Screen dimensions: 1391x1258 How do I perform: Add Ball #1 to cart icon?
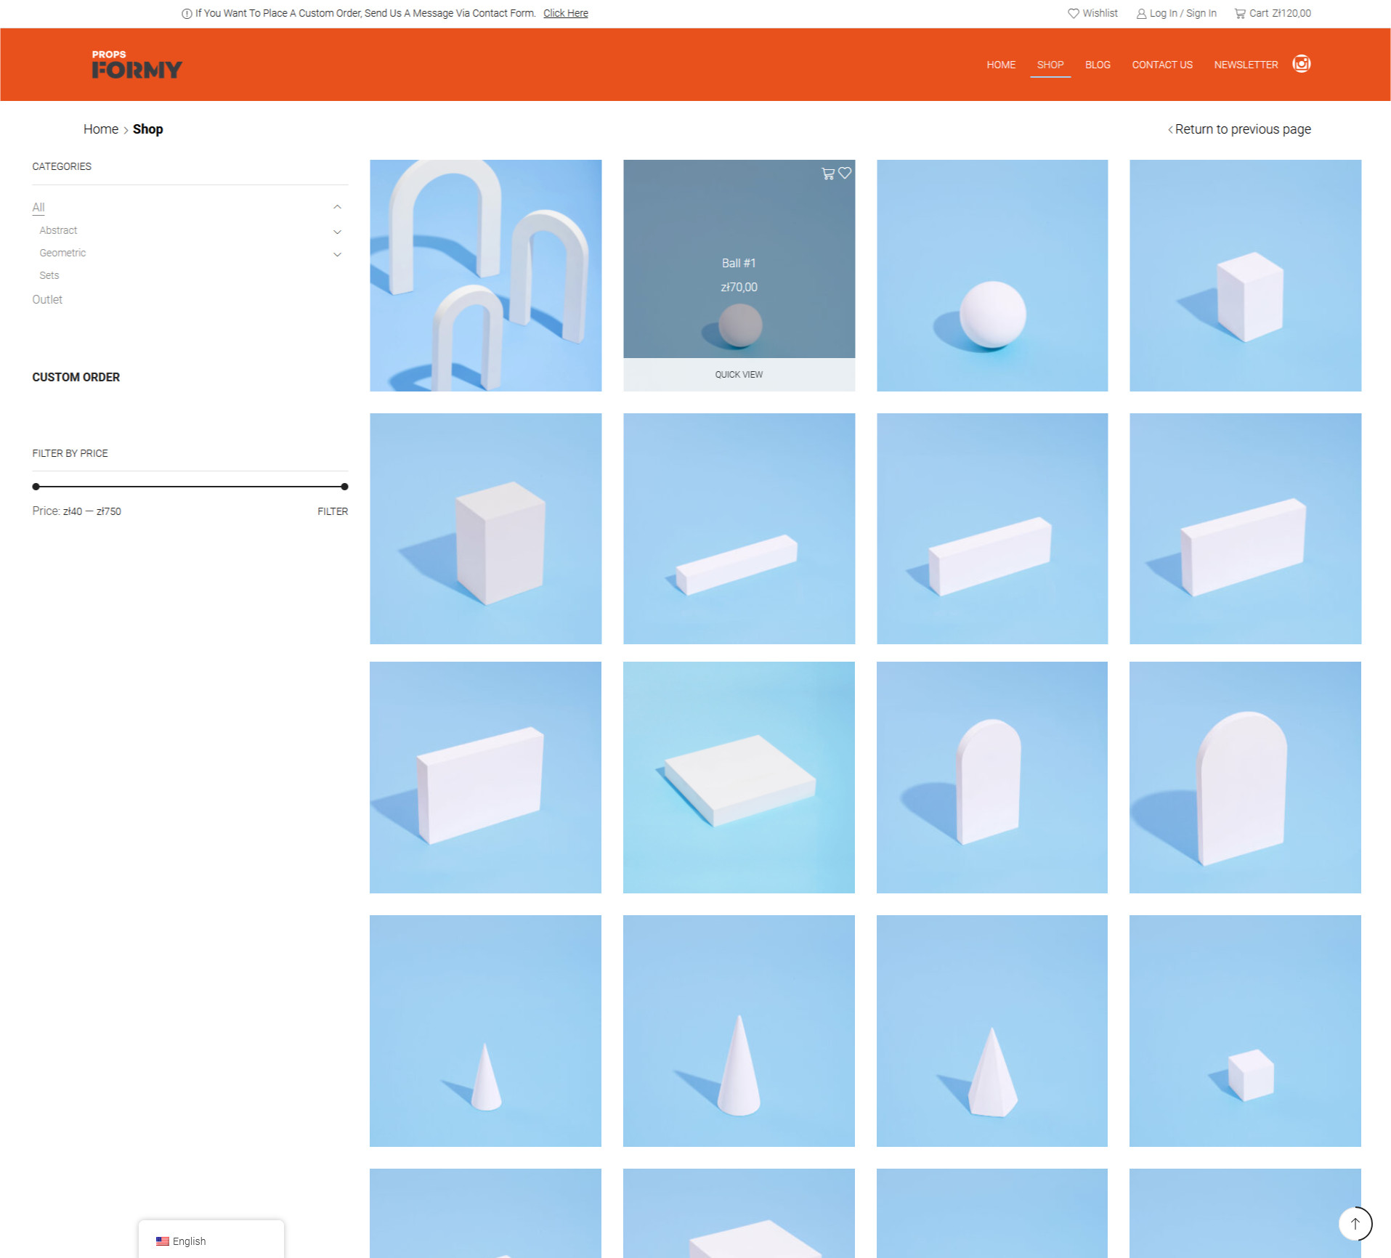click(827, 174)
